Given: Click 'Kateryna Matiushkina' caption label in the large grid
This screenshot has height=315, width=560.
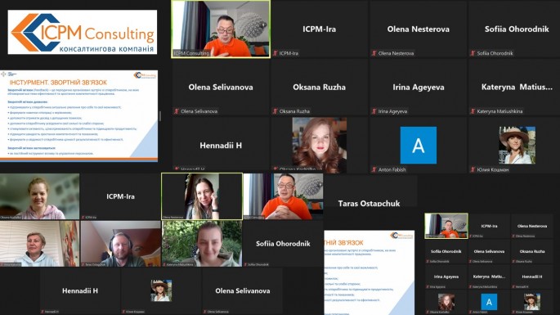Looking at the screenshot, I should click(500, 111).
